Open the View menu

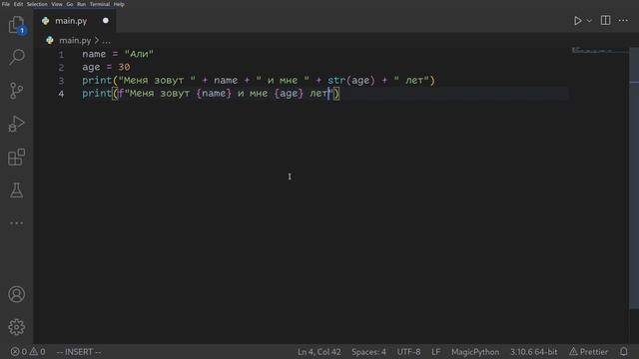pyautogui.click(x=57, y=4)
